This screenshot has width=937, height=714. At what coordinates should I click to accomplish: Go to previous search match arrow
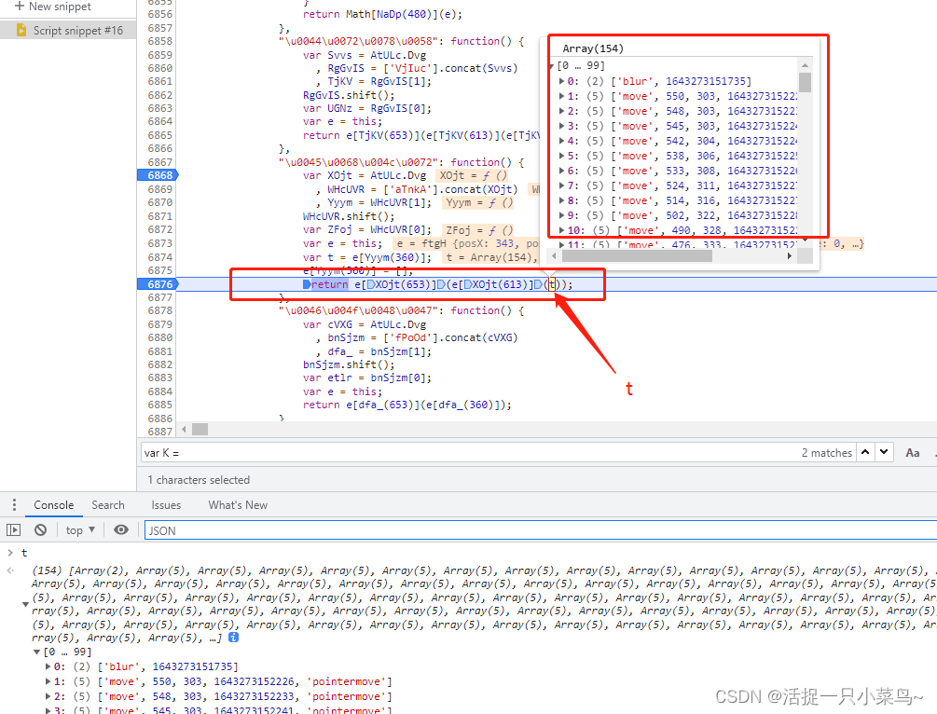point(865,452)
